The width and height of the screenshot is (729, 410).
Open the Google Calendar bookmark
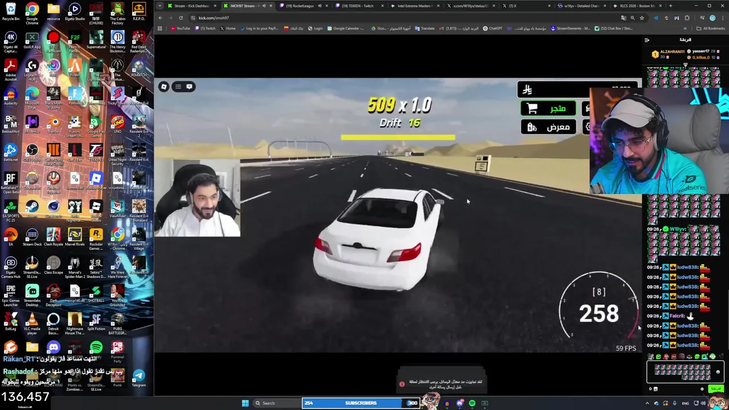[345, 28]
